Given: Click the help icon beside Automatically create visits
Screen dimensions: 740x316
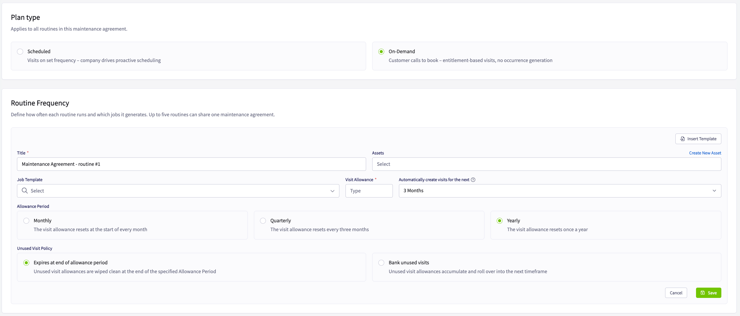Looking at the screenshot, I should [x=473, y=180].
